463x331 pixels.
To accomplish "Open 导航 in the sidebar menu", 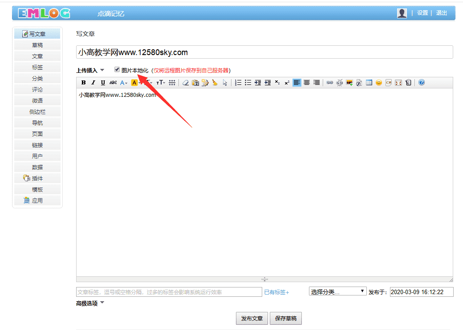I will [x=37, y=123].
